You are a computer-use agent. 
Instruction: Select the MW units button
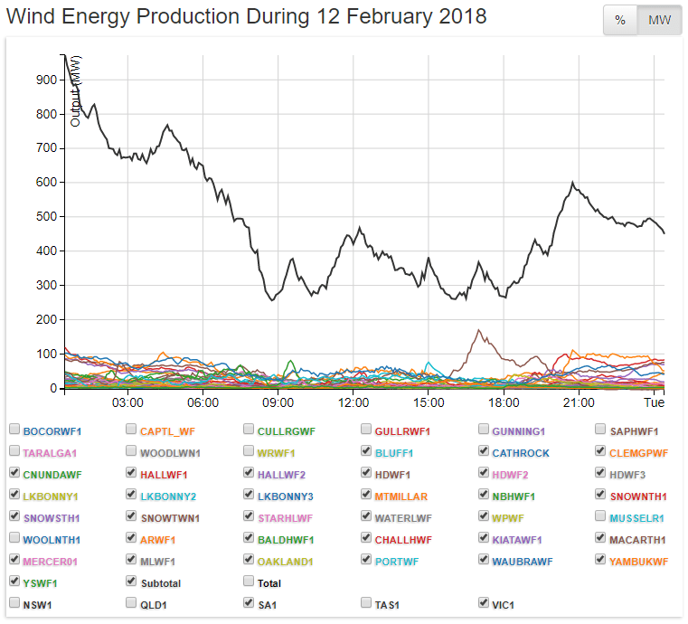660,21
